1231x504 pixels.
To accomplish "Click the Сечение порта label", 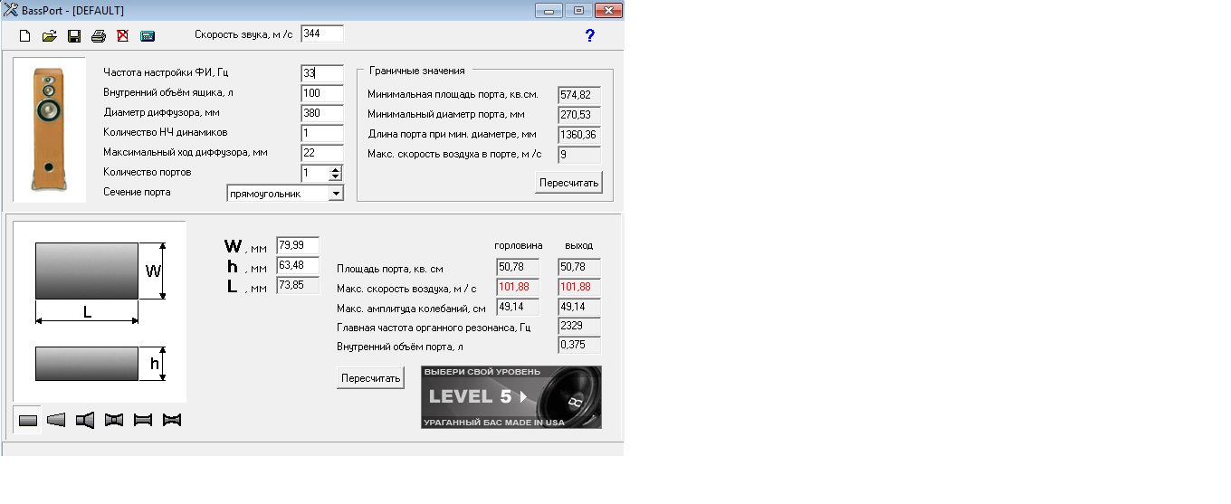I will pos(137,192).
